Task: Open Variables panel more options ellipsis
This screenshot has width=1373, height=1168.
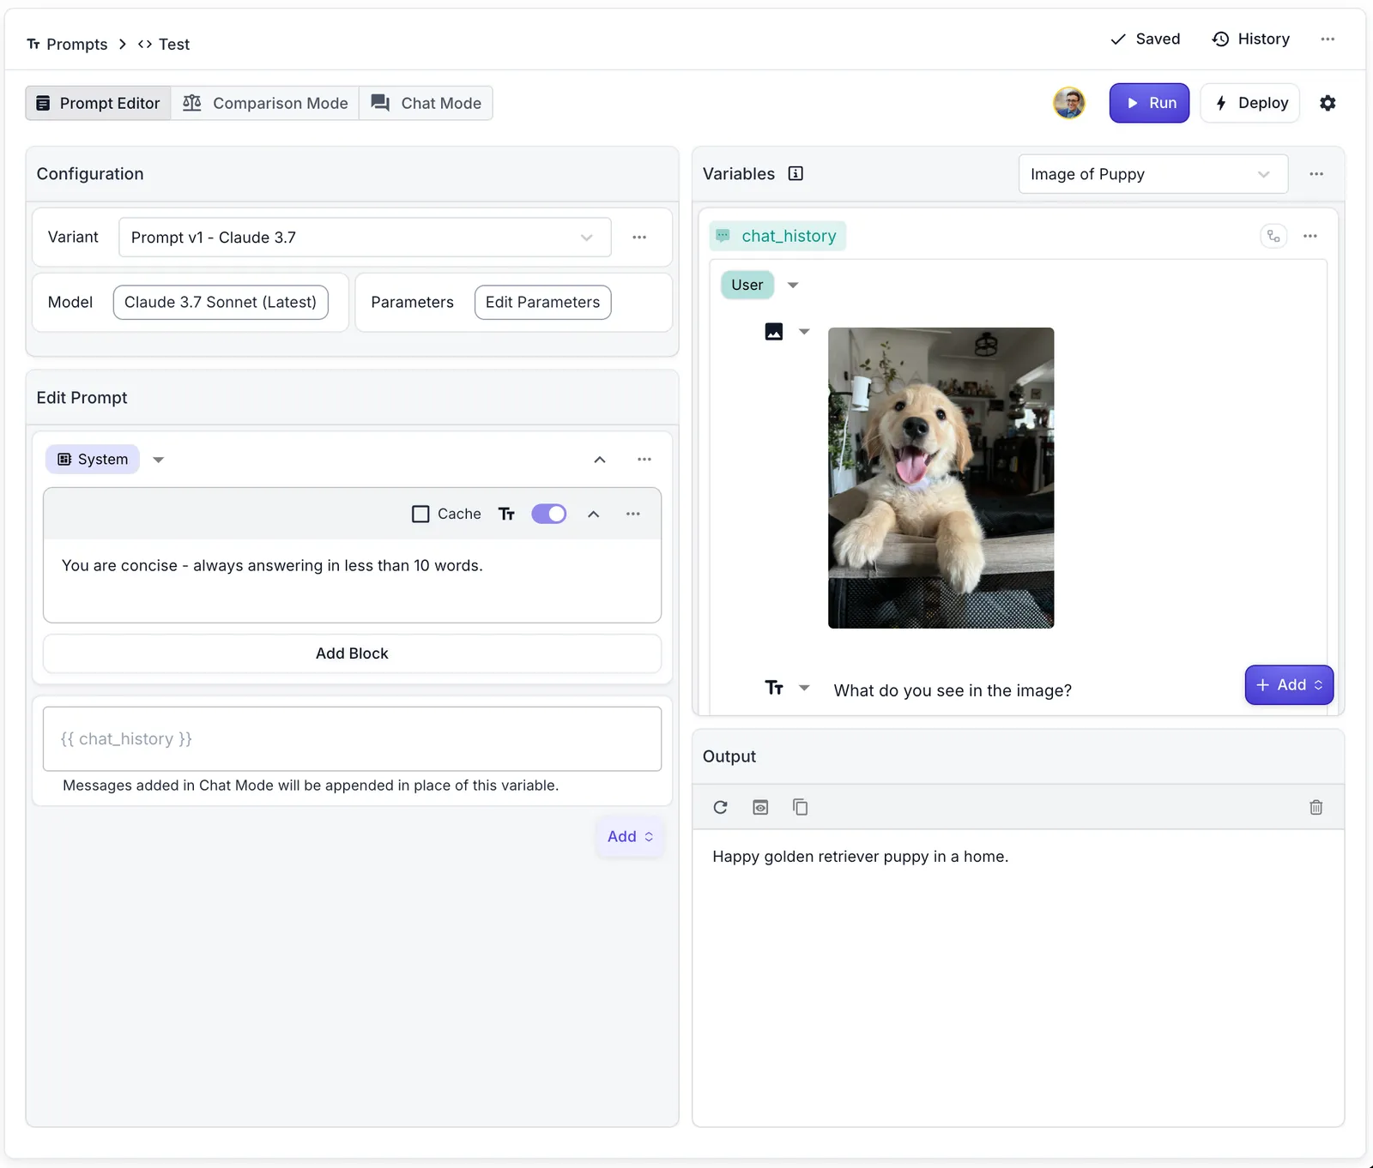Action: pyautogui.click(x=1316, y=174)
